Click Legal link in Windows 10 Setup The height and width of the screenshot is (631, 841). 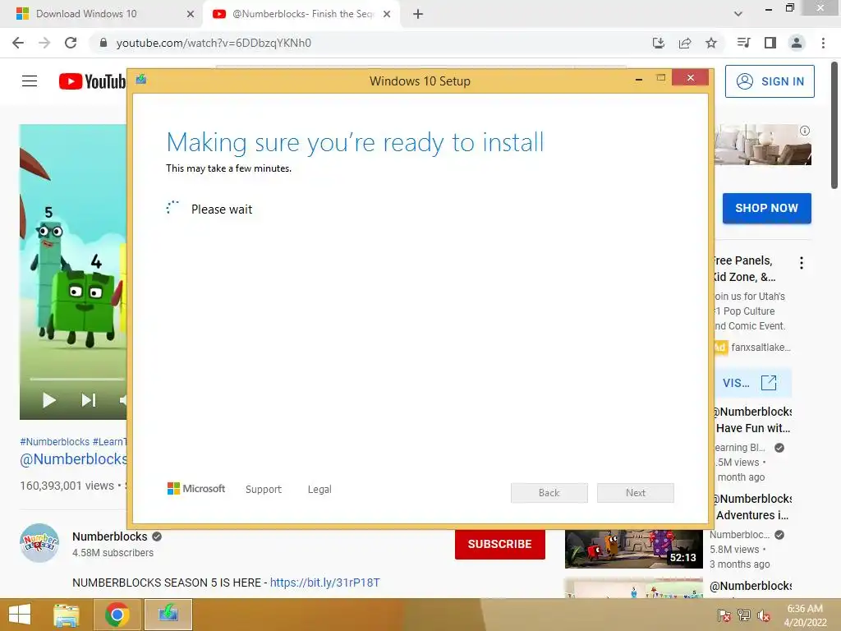[319, 490]
